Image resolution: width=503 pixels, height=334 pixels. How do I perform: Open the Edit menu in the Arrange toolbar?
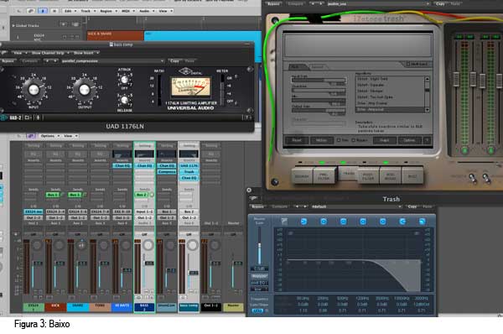point(70,11)
